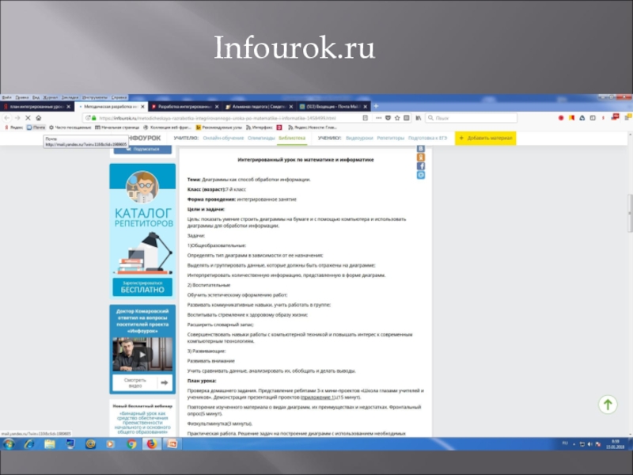
Task: Play the Доктор Комаровский video thumbnail
Action: pos(142,354)
